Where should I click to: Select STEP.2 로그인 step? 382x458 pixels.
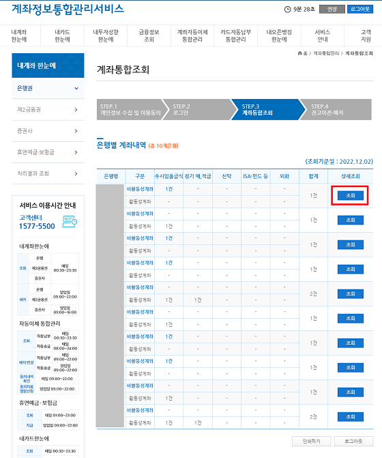(x=199, y=109)
